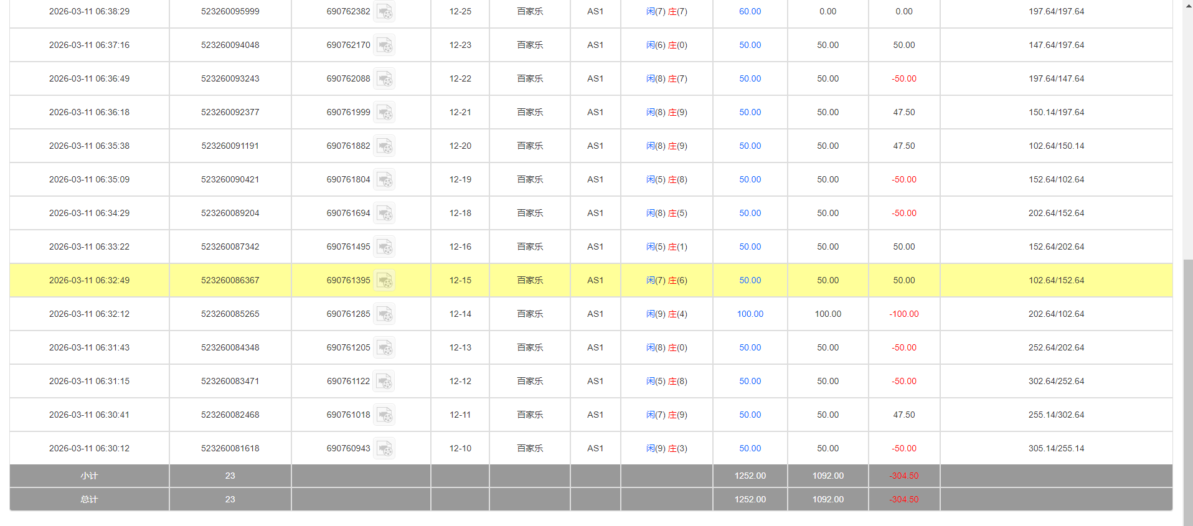Open video replay for round 690761122
Screen dimensions: 1193x526
tap(385, 382)
